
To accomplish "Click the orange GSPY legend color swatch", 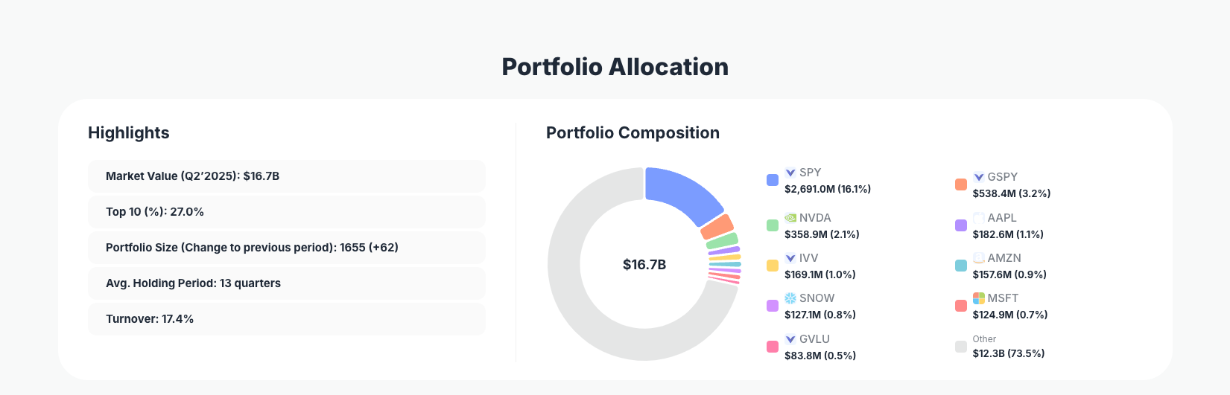I will pyautogui.click(x=961, y=184).
